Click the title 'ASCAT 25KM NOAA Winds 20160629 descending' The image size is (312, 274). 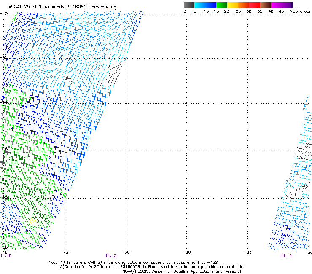click(62, 7)
